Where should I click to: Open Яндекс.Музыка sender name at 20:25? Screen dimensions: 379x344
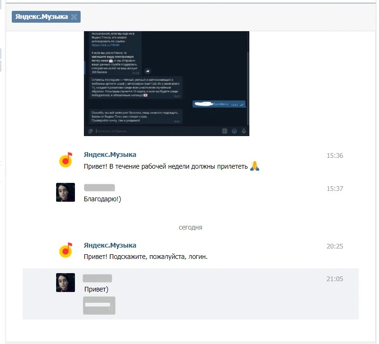[110, 245]
